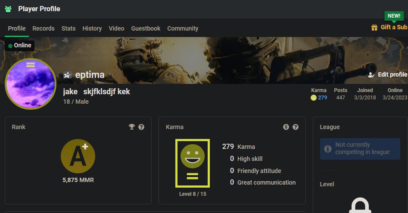This screenshot has height=213, width=408.
Task: Open the Stats tab
Action: [x=69, y=28]
